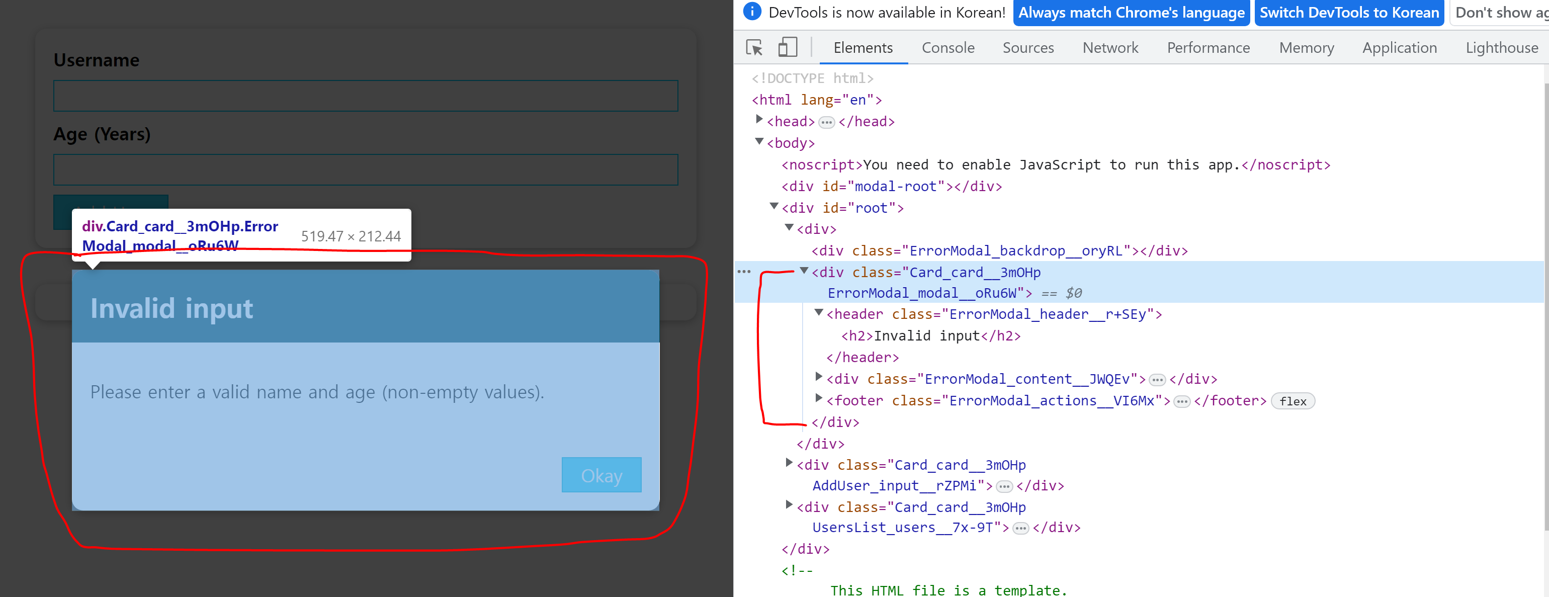Select the modal-root div node
1549x597 pixels.
coord(891,187)
